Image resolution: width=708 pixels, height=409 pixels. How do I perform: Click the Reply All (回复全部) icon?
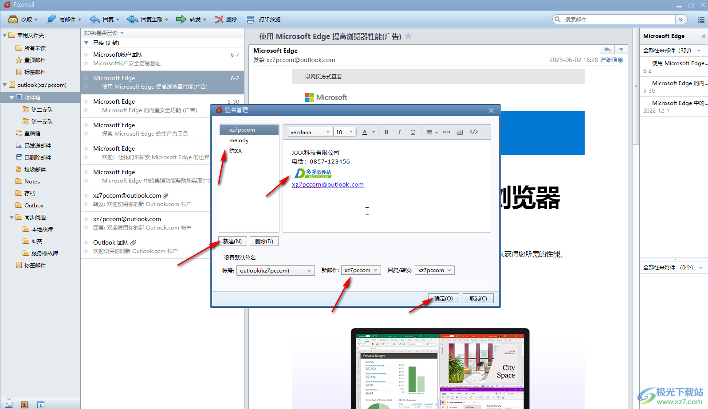click(x=132, y=19)
